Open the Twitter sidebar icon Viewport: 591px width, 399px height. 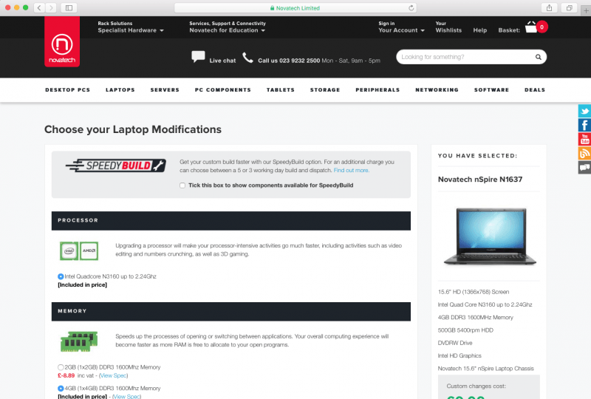(584, 112)
